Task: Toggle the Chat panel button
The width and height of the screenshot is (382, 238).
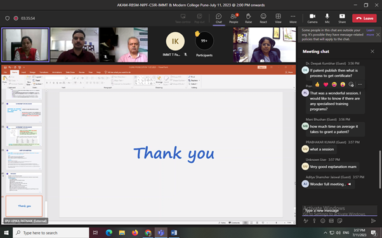Action: coord(218,18)
